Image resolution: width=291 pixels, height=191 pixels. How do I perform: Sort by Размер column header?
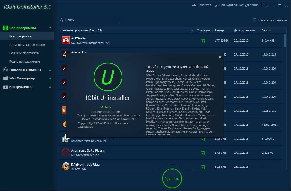(219, 30)
